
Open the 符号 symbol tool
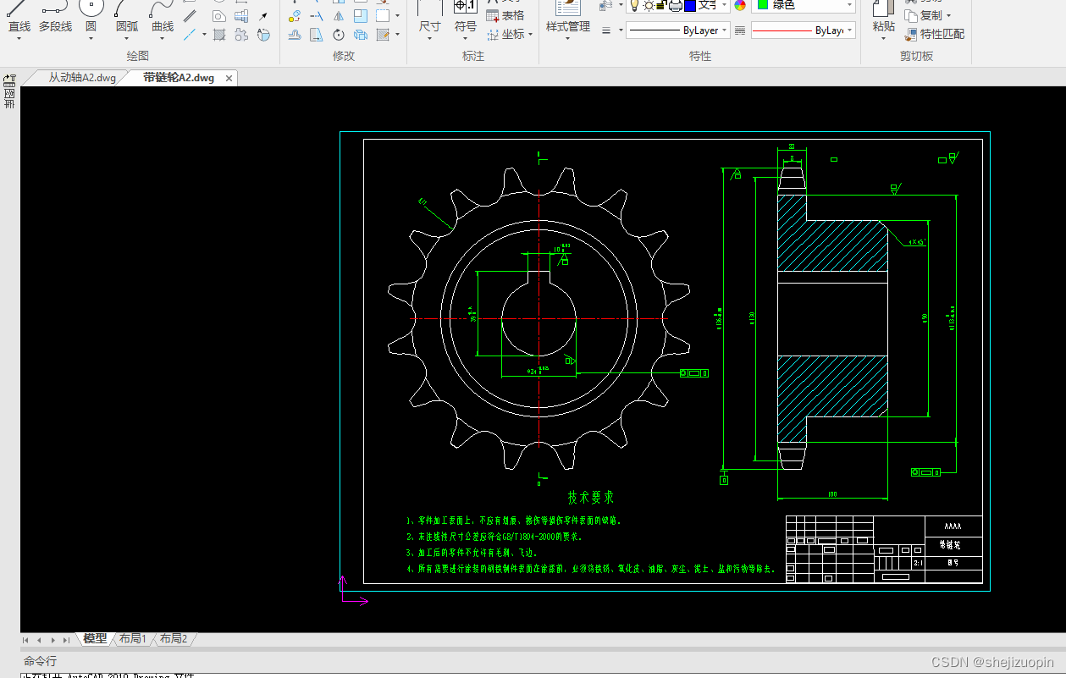click(465, 19)
